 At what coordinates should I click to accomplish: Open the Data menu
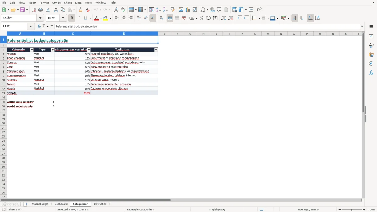[78, 3]
